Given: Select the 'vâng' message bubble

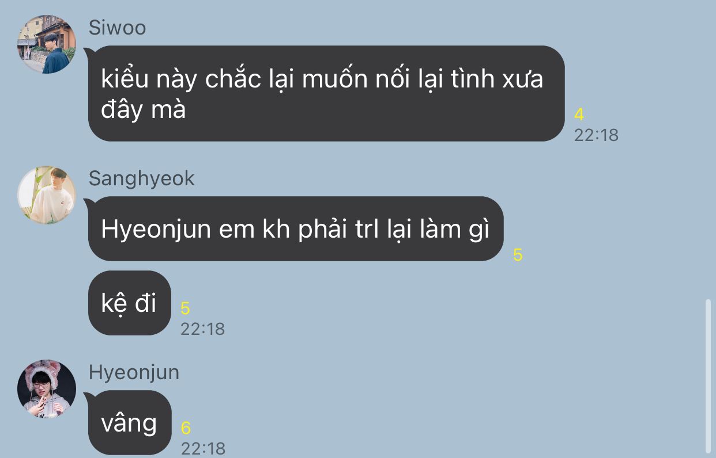Looking at the screenshot, I should [x=130, y=423].
